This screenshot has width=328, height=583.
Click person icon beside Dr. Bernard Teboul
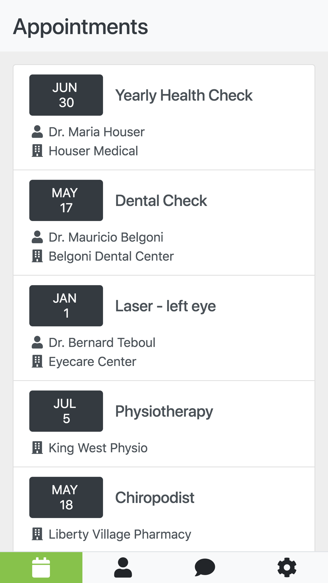[37, 342]
